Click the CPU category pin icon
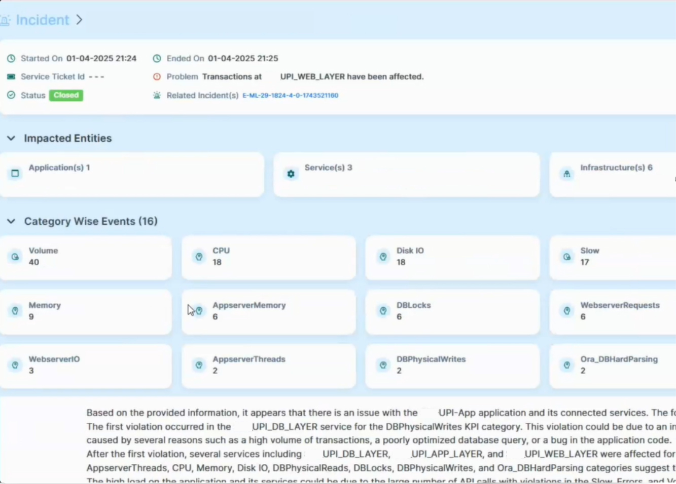Image resolution: width=676 pixels, height=484 pixels. tap(199, 257)
